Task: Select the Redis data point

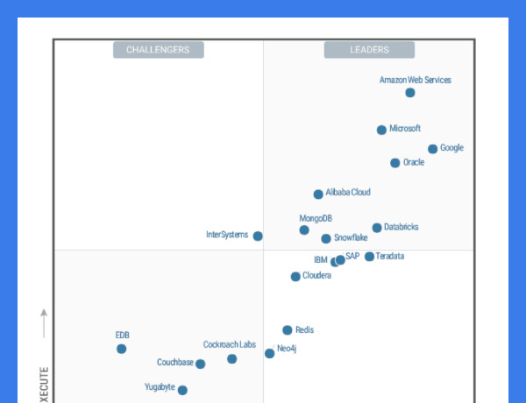Action: (x=288, y=330)
